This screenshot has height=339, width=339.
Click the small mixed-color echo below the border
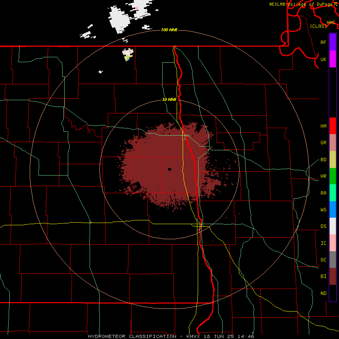tap(128, 55)
